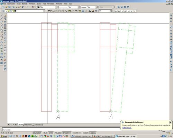Click the Open file icon in the toolbar
The width and height of the screenshot is (173, 138).
pyautogui.click(x=7, y=7)
